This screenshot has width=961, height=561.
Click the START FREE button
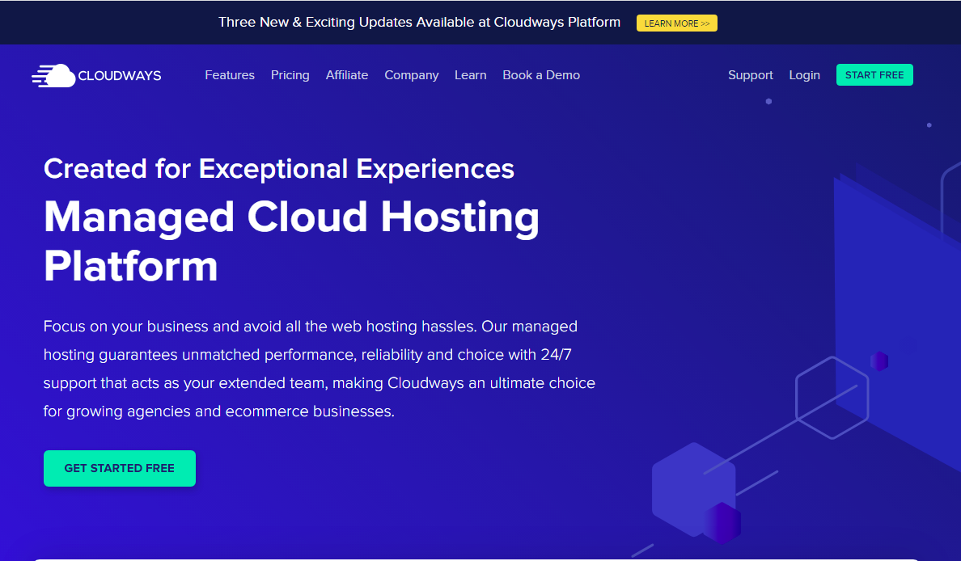point(874,74)
